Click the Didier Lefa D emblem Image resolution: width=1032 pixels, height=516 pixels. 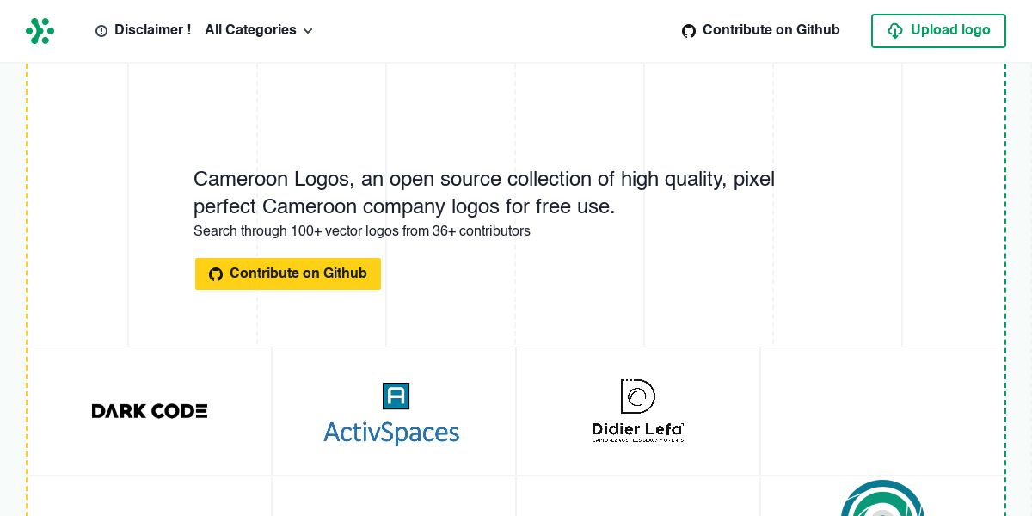638,396
